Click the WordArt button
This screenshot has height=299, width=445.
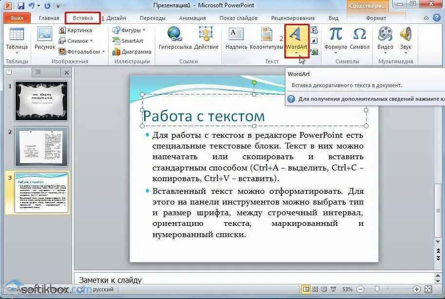297,41
